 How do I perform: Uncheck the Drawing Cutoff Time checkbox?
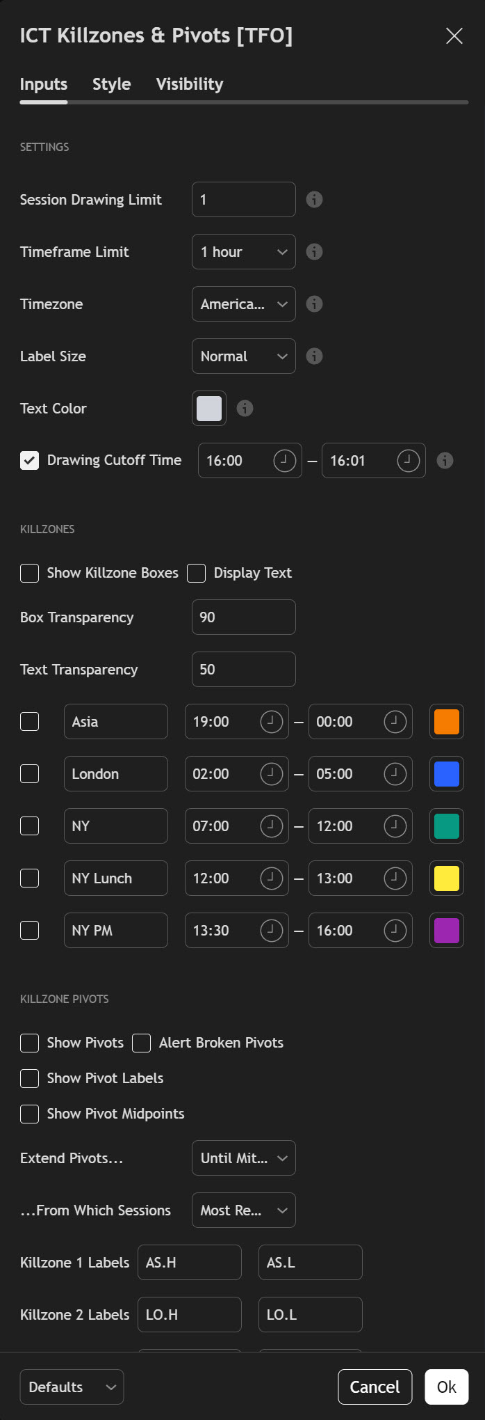click(x=29, y=461)
